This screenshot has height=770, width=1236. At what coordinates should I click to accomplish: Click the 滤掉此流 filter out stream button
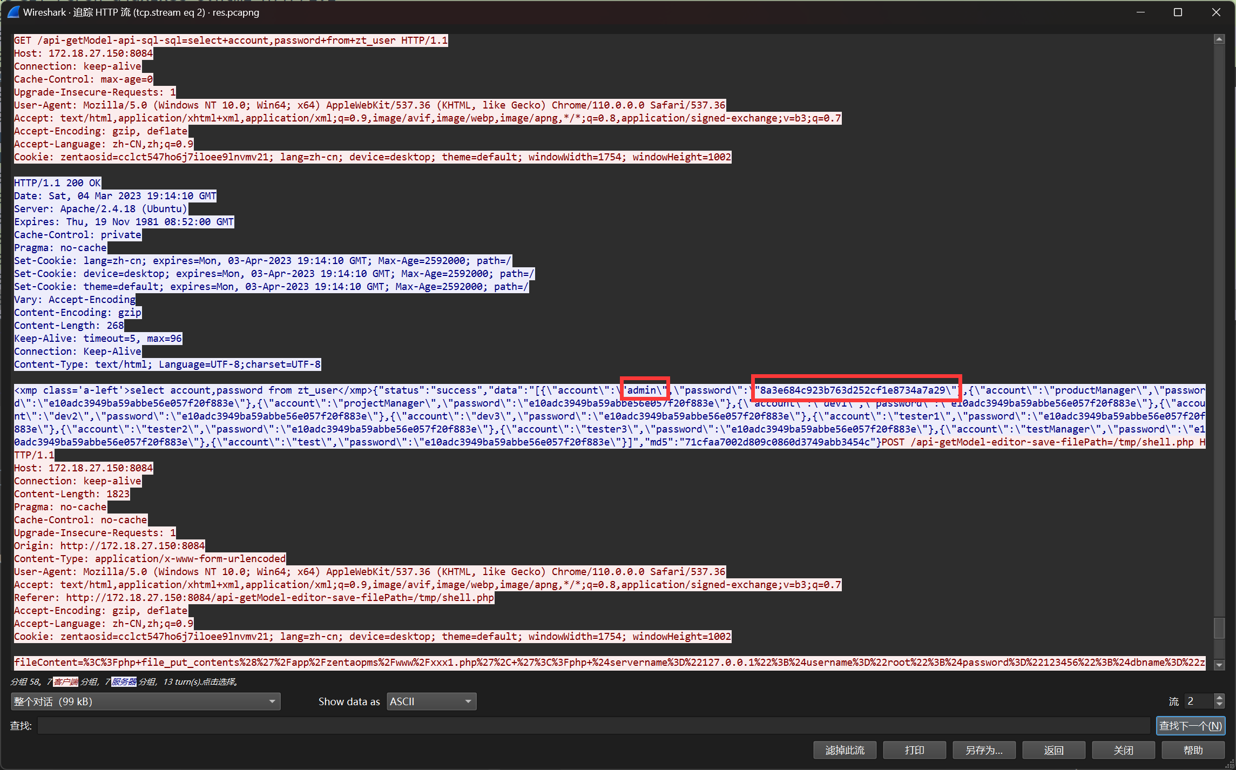coord(845,750)
